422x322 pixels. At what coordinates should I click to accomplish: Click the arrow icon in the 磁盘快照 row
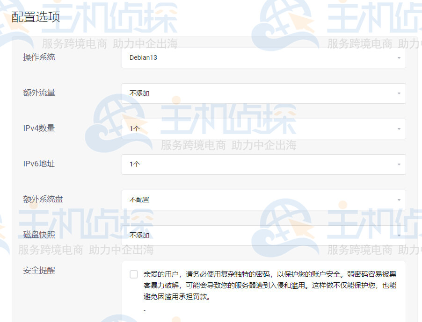(399, 236)
